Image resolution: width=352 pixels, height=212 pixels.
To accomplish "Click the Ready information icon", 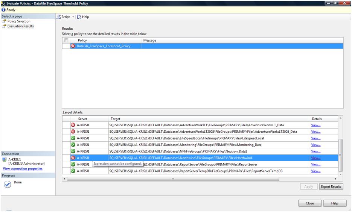I will pos(3,10).
